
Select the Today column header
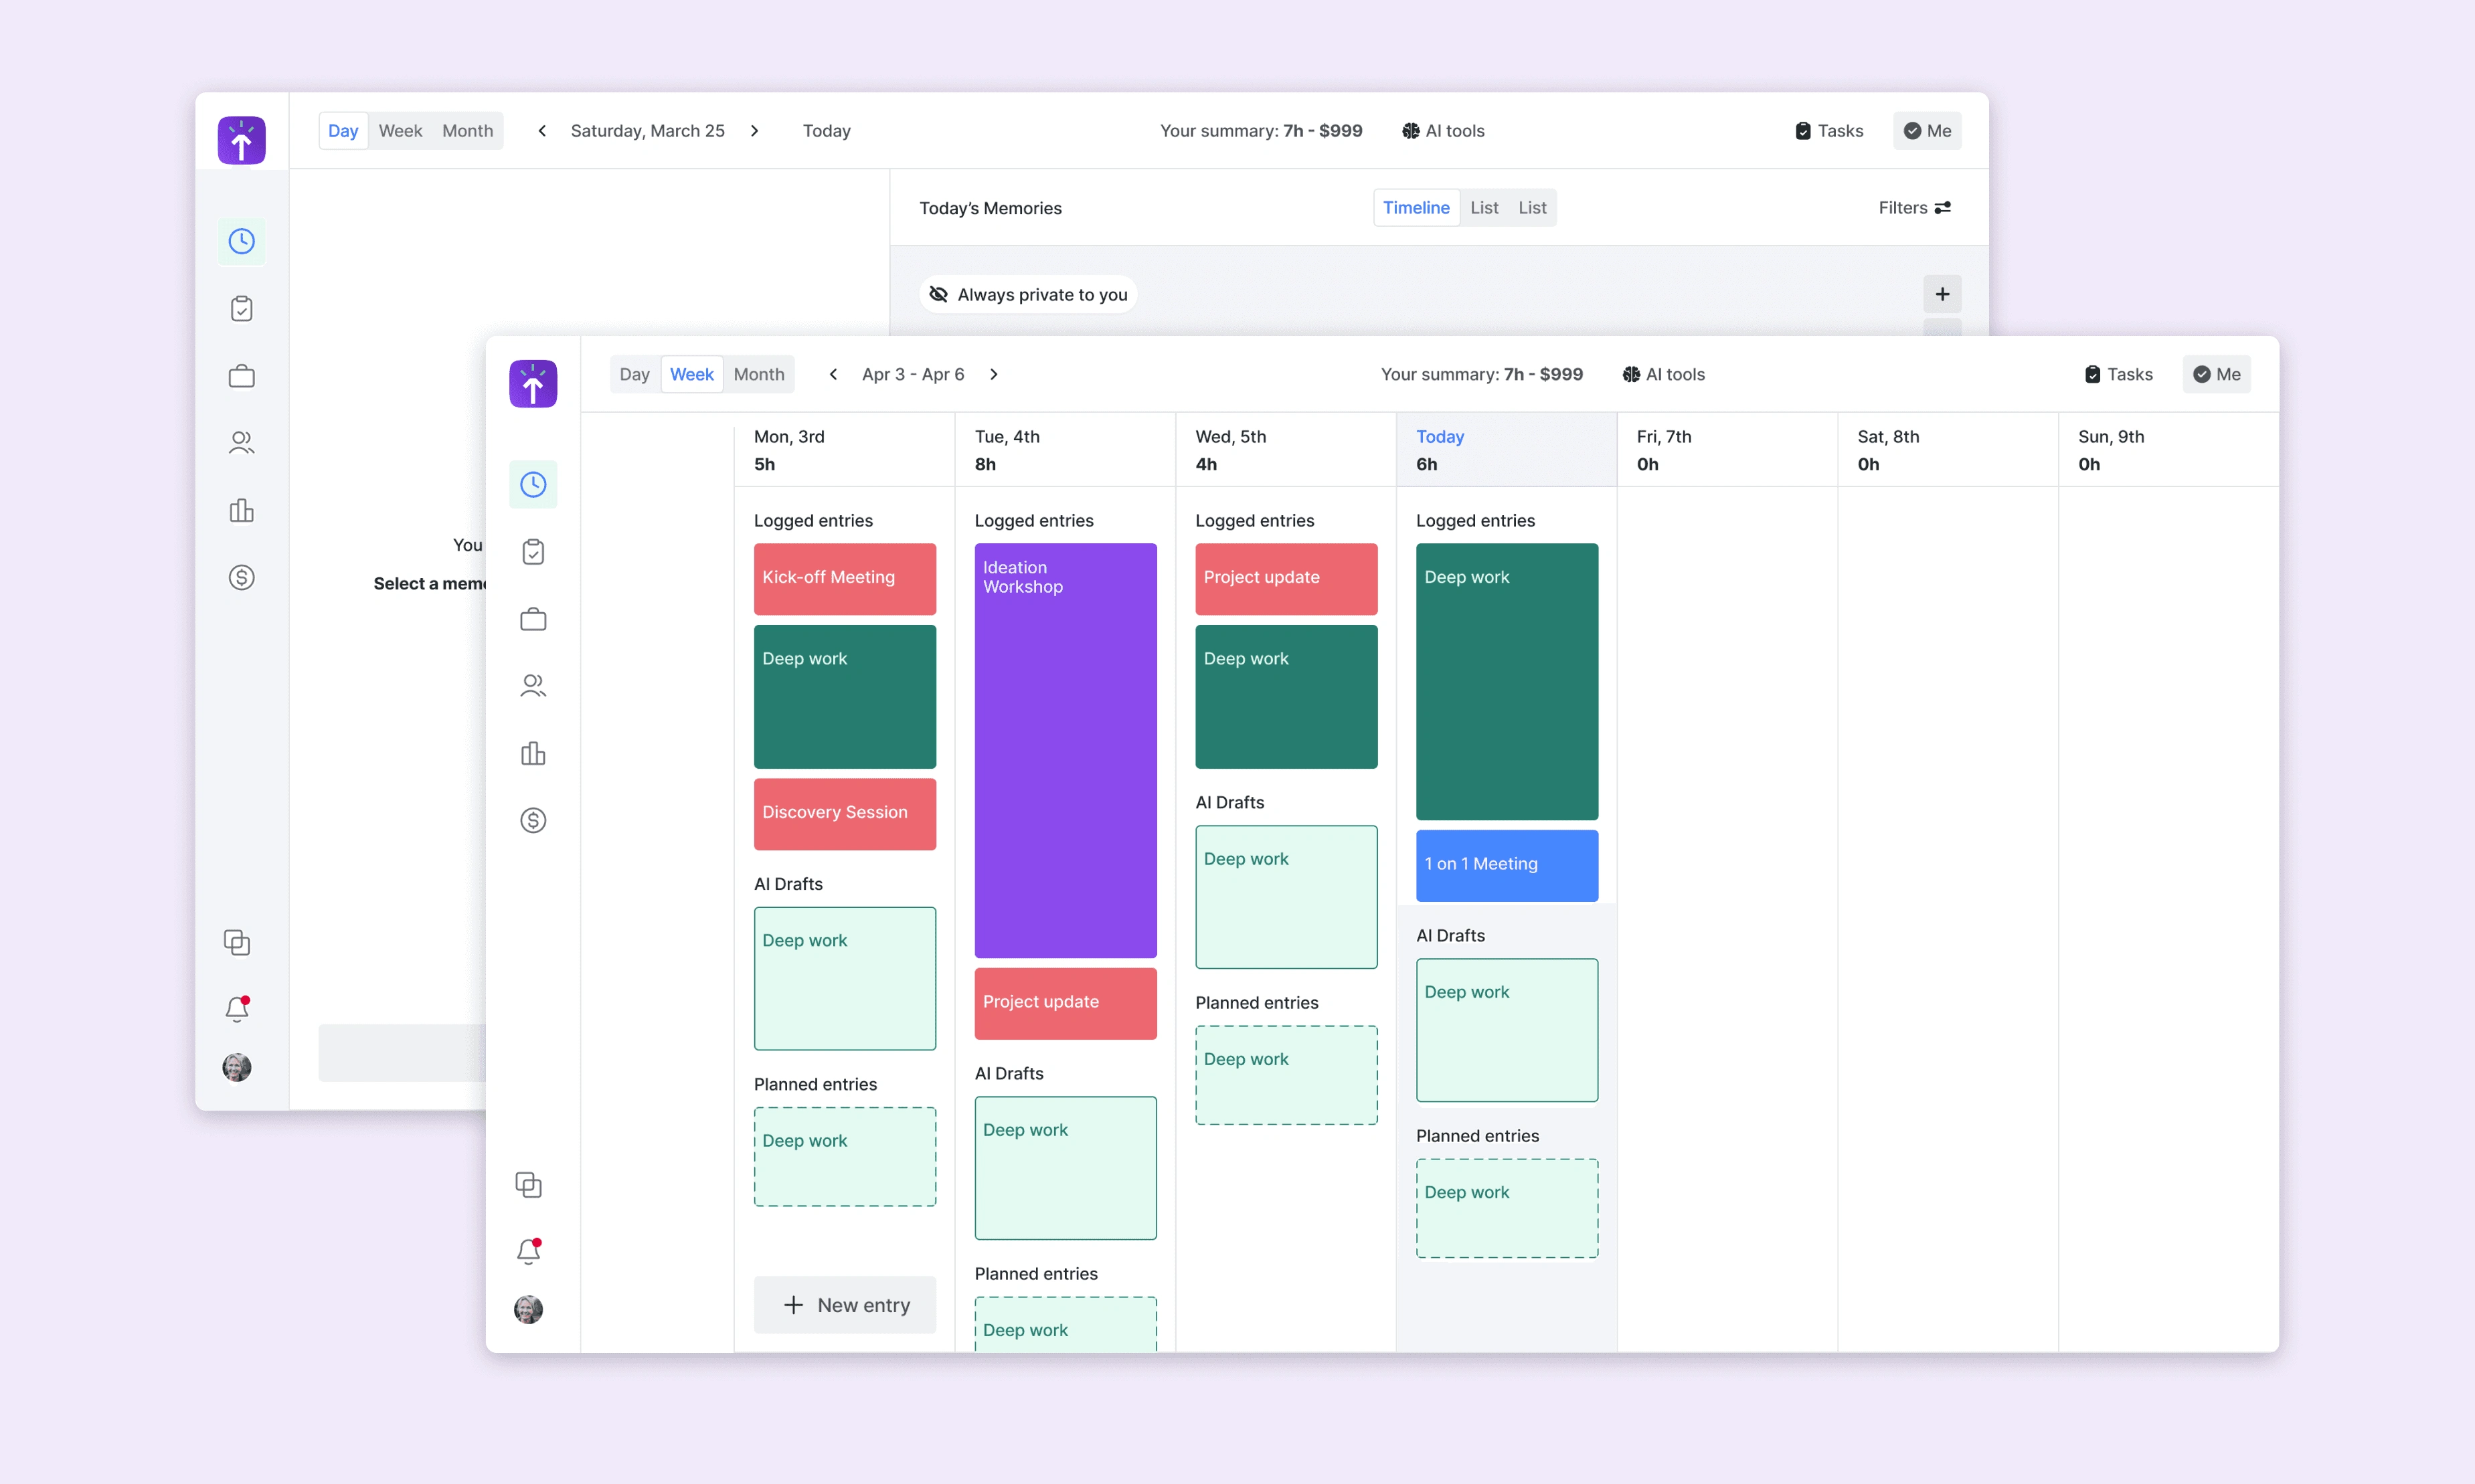tap(1507, 450)
